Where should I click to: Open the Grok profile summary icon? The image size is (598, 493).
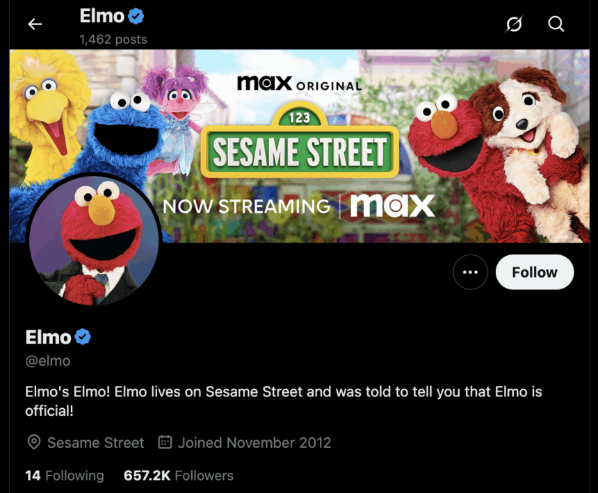point(514,24)
